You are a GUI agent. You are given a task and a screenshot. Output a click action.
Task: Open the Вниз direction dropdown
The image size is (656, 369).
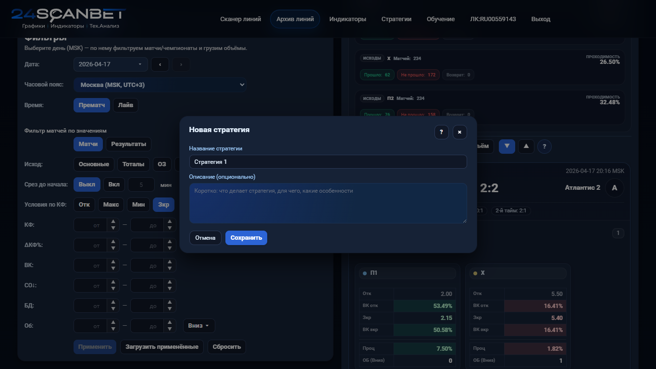[199, 326]
